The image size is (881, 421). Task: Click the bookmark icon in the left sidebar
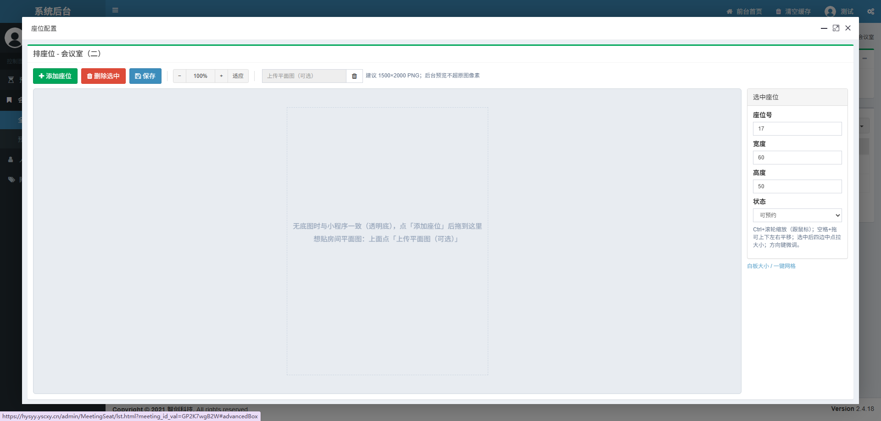click(9, 100)
